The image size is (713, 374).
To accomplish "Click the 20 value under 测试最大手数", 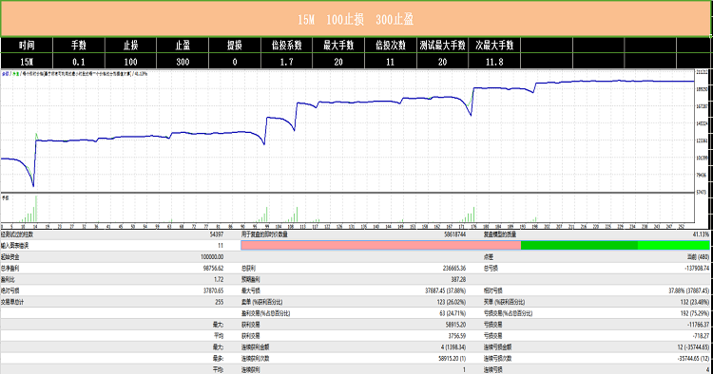I will pos(442,62).
